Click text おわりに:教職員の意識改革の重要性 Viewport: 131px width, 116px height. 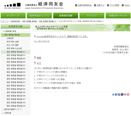(x=51, y=88)
